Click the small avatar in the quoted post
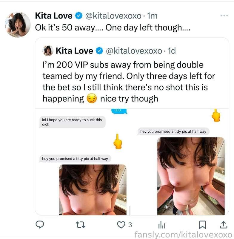Image resolution: width=234 pixels, height=239 pixels. (48, 50)
